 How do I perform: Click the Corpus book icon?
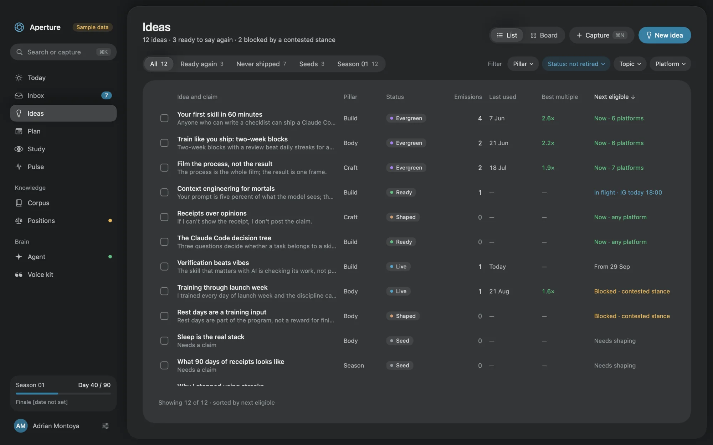(19, 203)
